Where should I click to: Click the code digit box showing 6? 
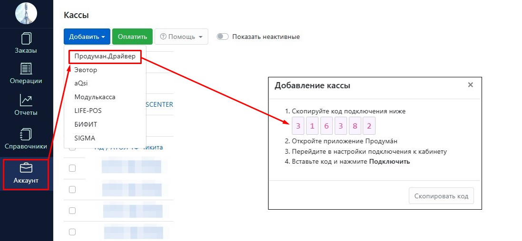click(x=326, y=126)
